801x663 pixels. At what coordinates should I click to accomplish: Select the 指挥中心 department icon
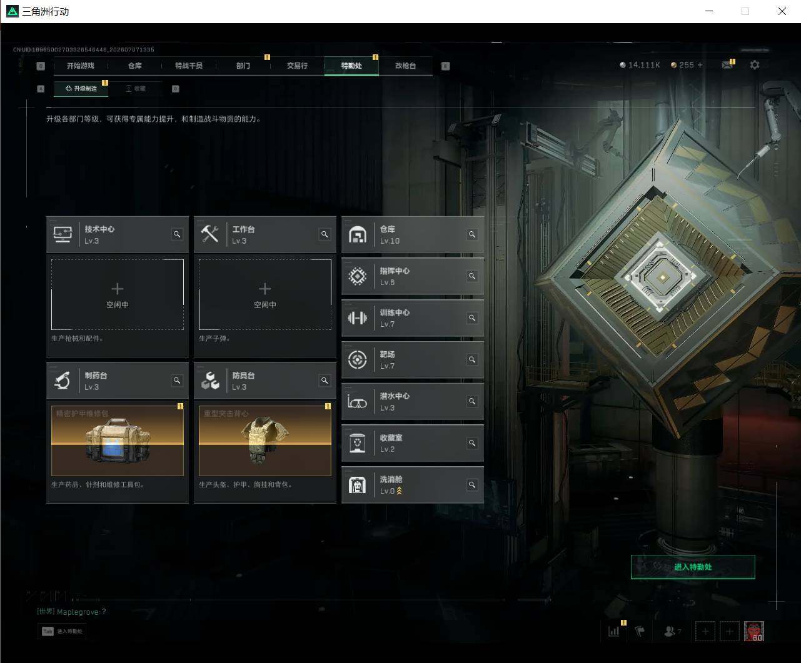[x=357, y=276]
